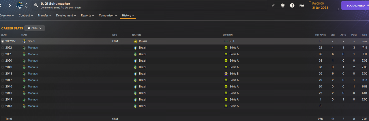Open the Development tab
This screenshot has width=369, height=121.
coord(66,15)
